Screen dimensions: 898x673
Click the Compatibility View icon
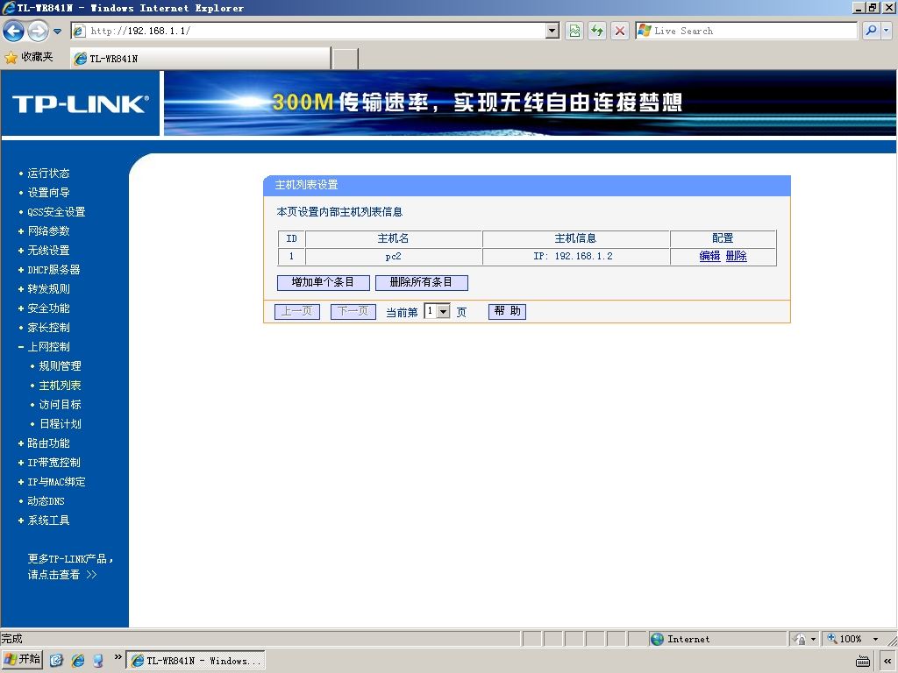(574, 31)
